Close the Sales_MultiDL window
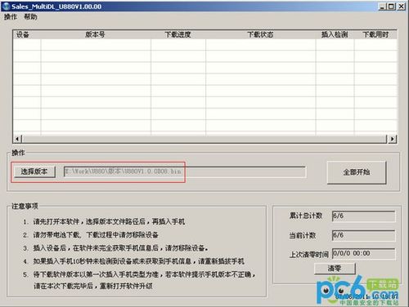 click(x=401, y=7)
